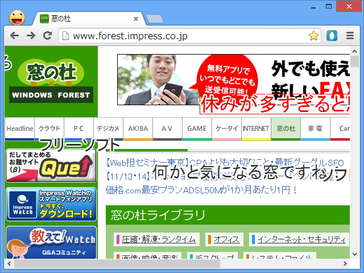Open the ケータイ navigation item
The image size is (364, 273).
[x=226, y=129]
